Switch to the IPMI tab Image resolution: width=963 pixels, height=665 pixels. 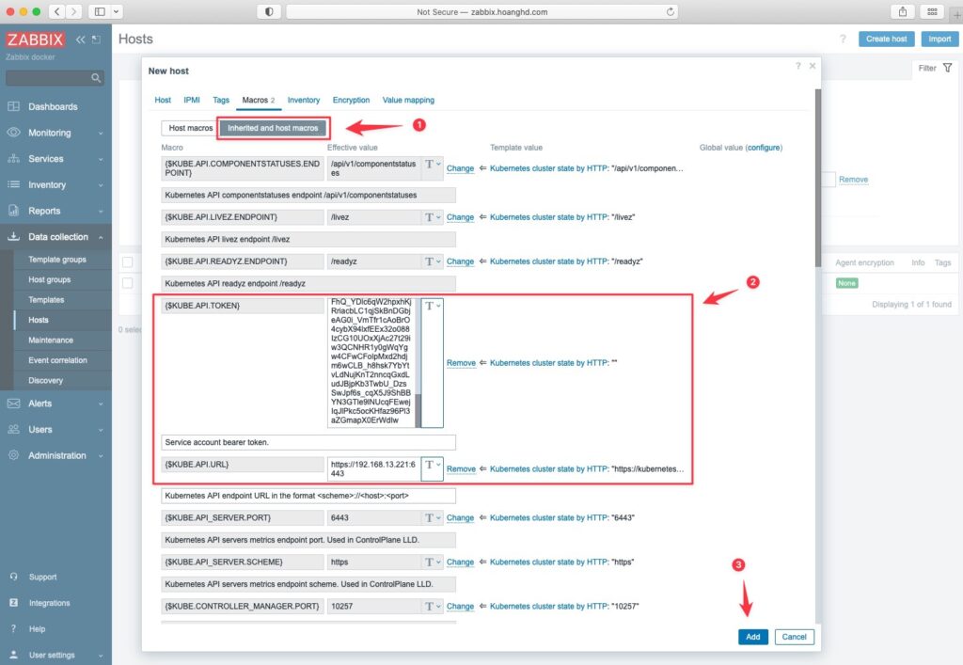[192, 100]
